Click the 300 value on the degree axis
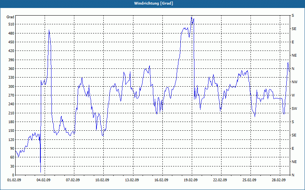305x190 pixels. pyautogui.click(x=11, y=87)
